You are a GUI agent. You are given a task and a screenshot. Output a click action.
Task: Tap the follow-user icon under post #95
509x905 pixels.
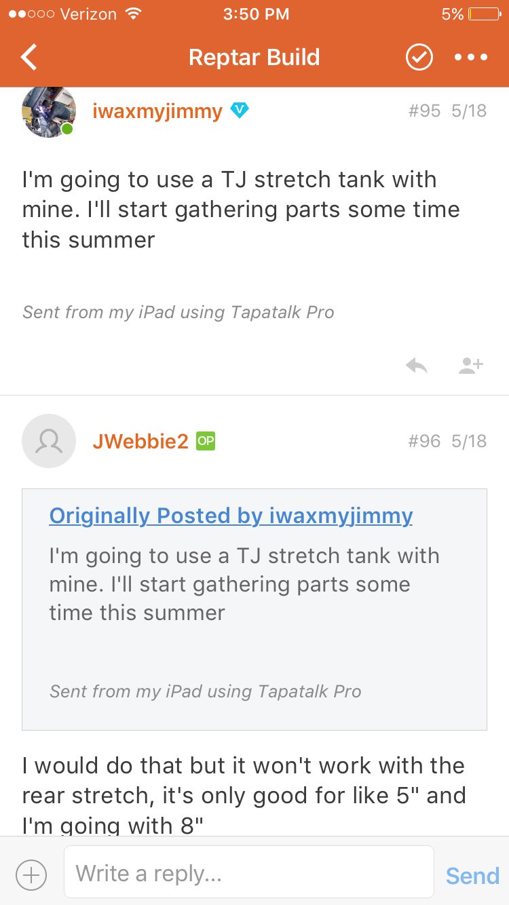(470, 365)
